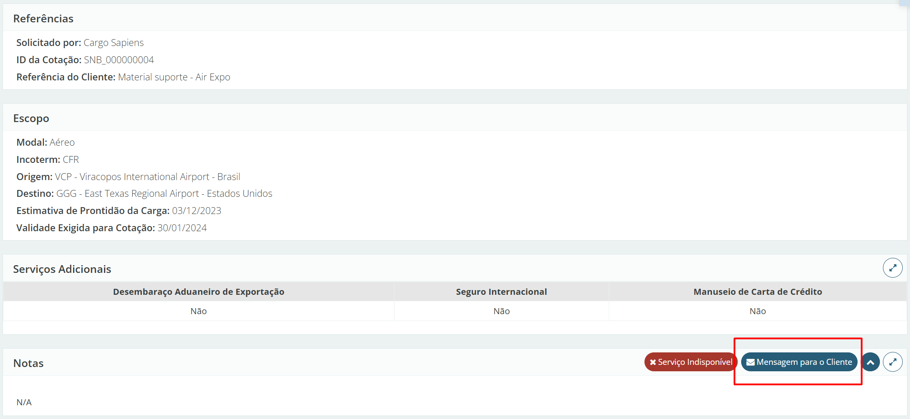Click the Notas section title
910x419 pixels.
[28, 363]
